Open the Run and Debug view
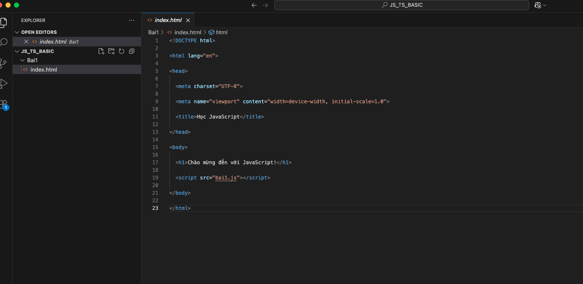The height and width of the screenshot is (284, 583). click(x=3, y=83)
